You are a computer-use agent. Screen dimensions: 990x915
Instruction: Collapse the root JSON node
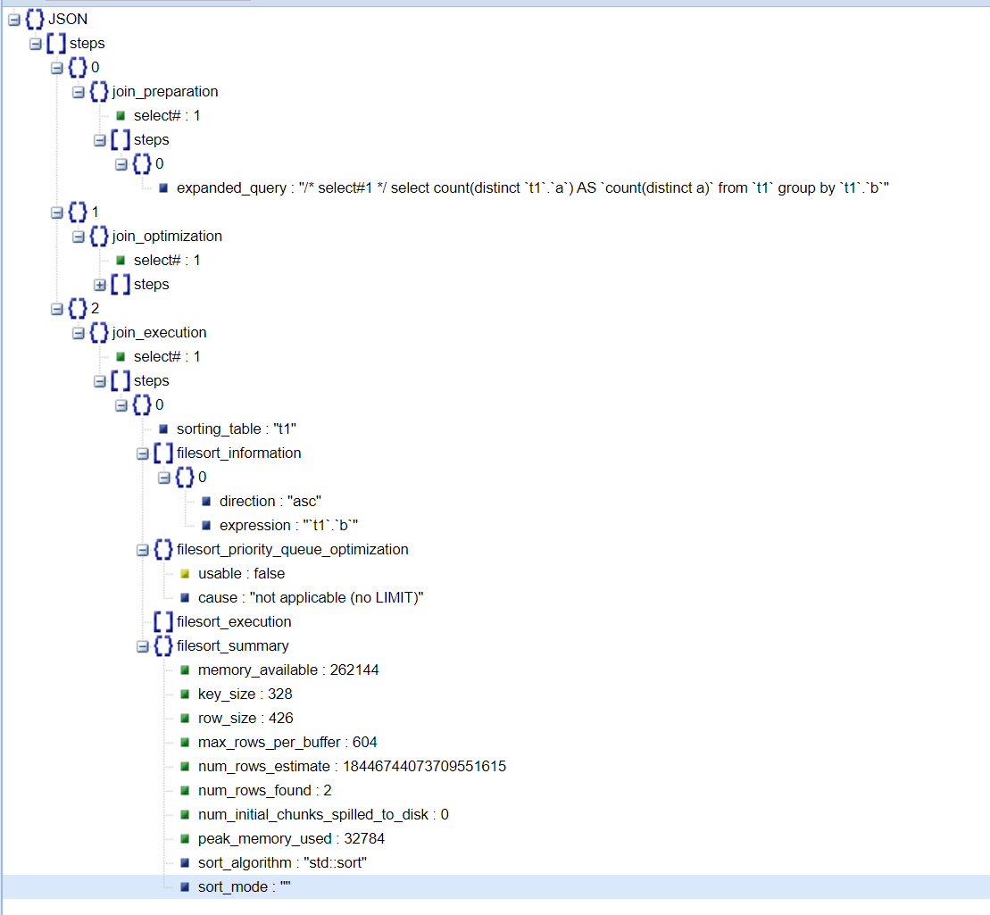[14, 20]
